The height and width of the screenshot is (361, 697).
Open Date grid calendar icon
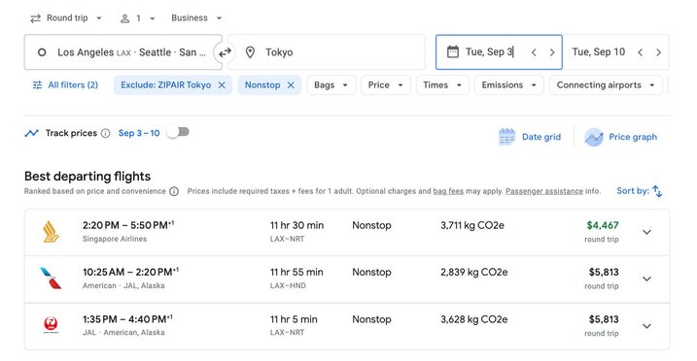506,137
